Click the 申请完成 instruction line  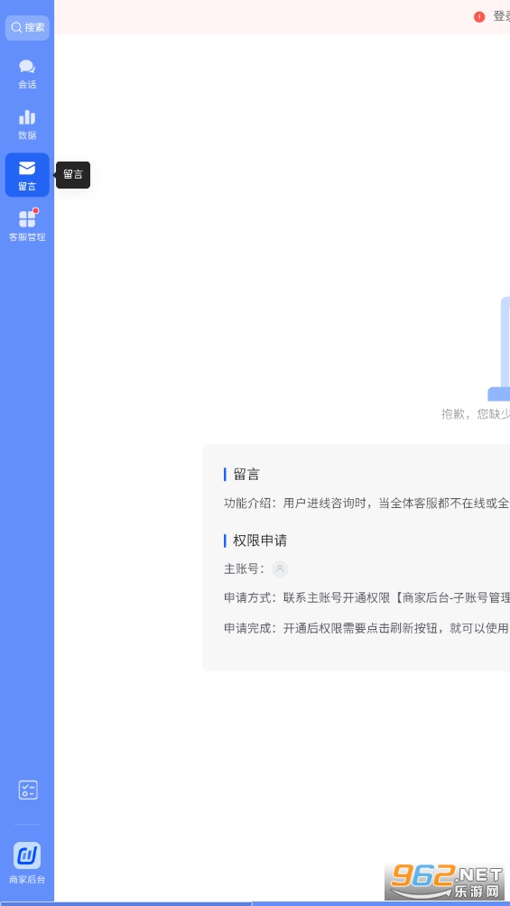[x=366, y=629]
